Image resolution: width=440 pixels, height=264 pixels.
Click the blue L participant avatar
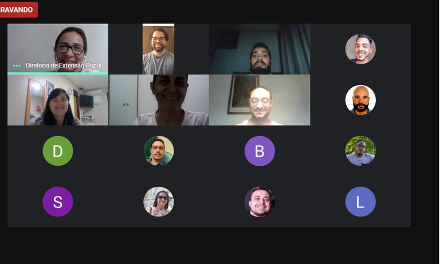click(x=360, y=202)
